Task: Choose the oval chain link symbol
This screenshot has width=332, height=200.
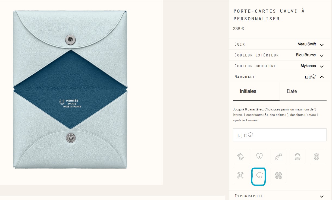Action: pyautogui.click(x=317, y=156)
